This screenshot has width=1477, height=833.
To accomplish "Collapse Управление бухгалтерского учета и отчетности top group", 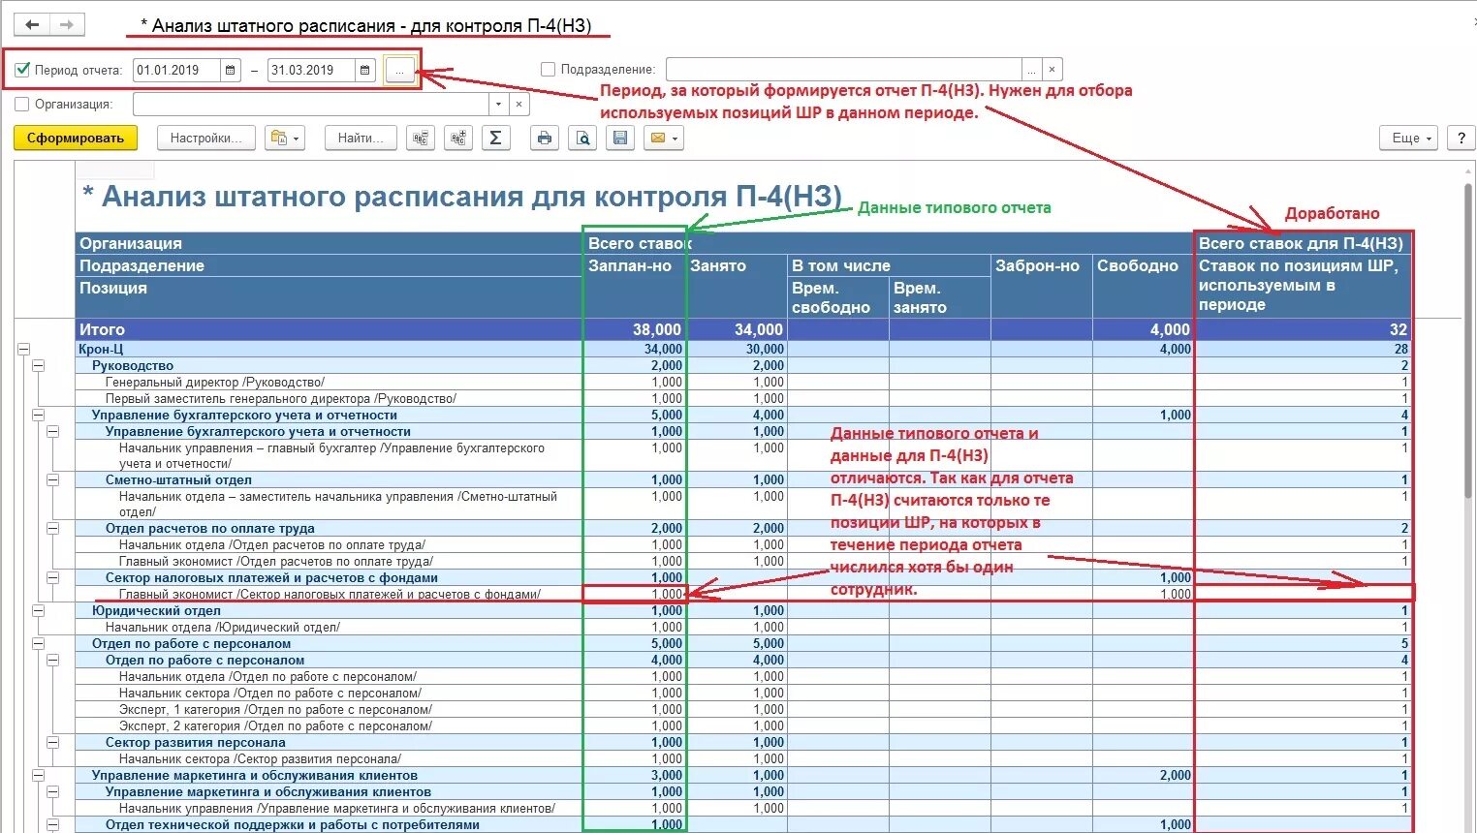I will click(38, 415).
